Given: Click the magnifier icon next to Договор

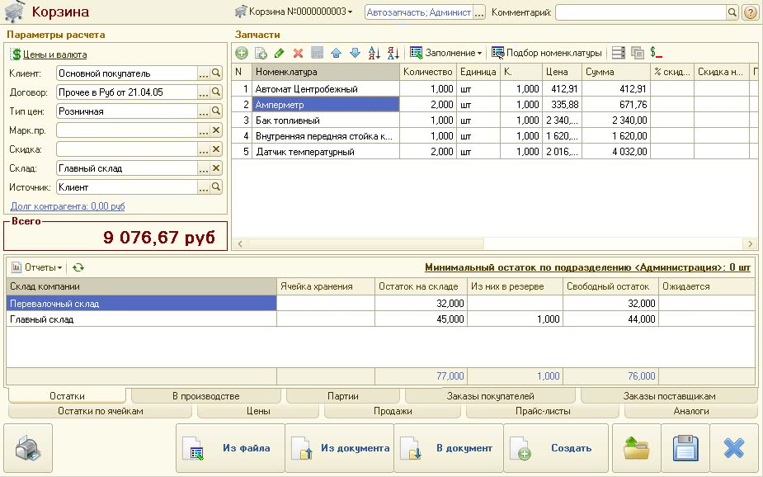Looking at the screenshot, I should 216,92.
